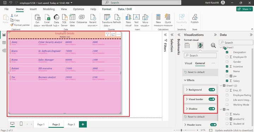Viewport: 254px width, 132px height.
Task: Toggle the Header icons switch
Action: 213,125
